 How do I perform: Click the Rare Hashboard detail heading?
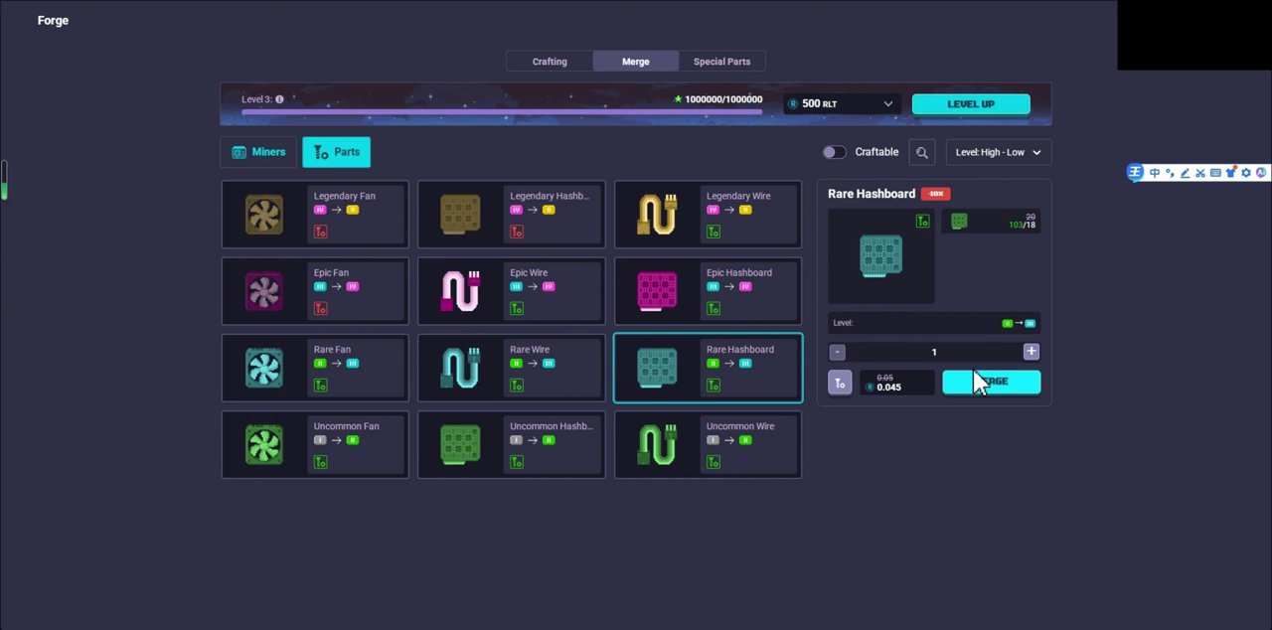coord(872,194)
